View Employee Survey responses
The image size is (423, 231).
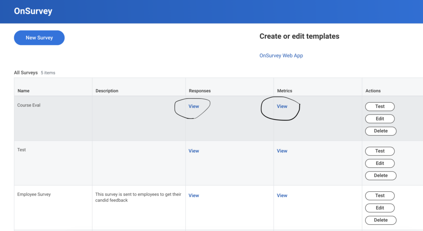coord(194,196)
